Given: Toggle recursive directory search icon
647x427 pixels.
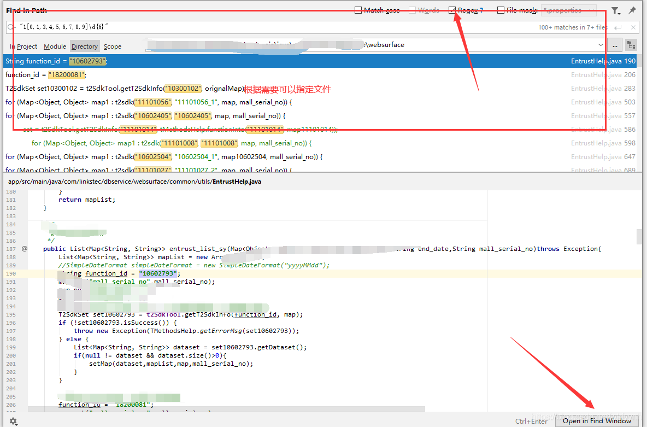Looking at the screenshot, I should coord(631,45).
